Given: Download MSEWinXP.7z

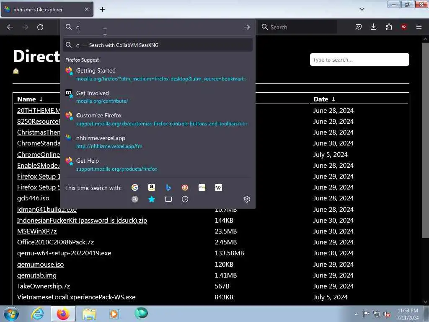Looking at the screenshot, I should 37,231.
